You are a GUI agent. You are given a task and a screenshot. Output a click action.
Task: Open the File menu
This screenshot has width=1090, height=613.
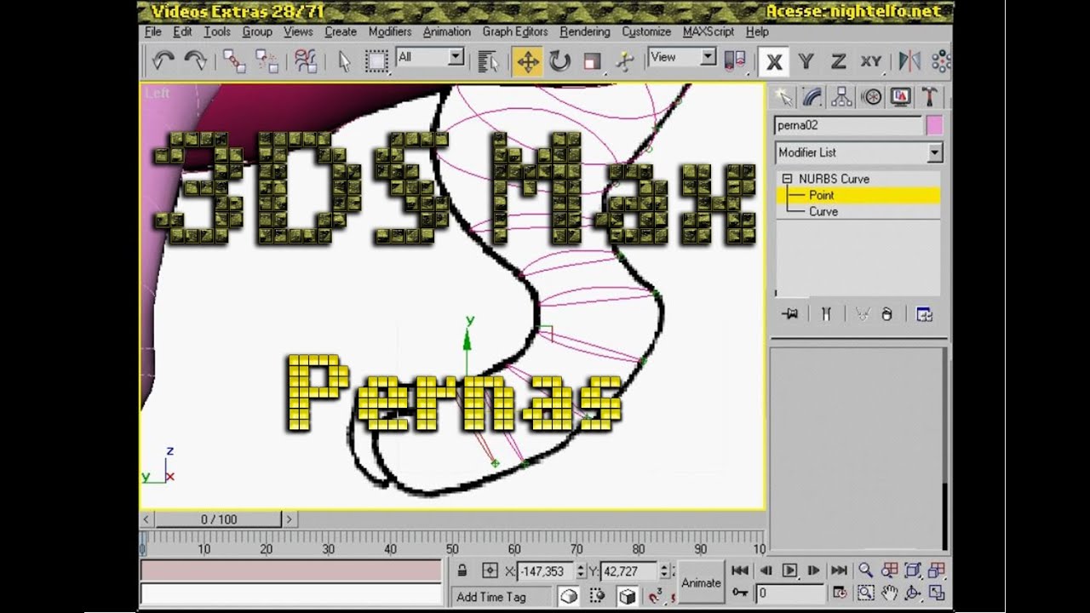tap(153, 32)
